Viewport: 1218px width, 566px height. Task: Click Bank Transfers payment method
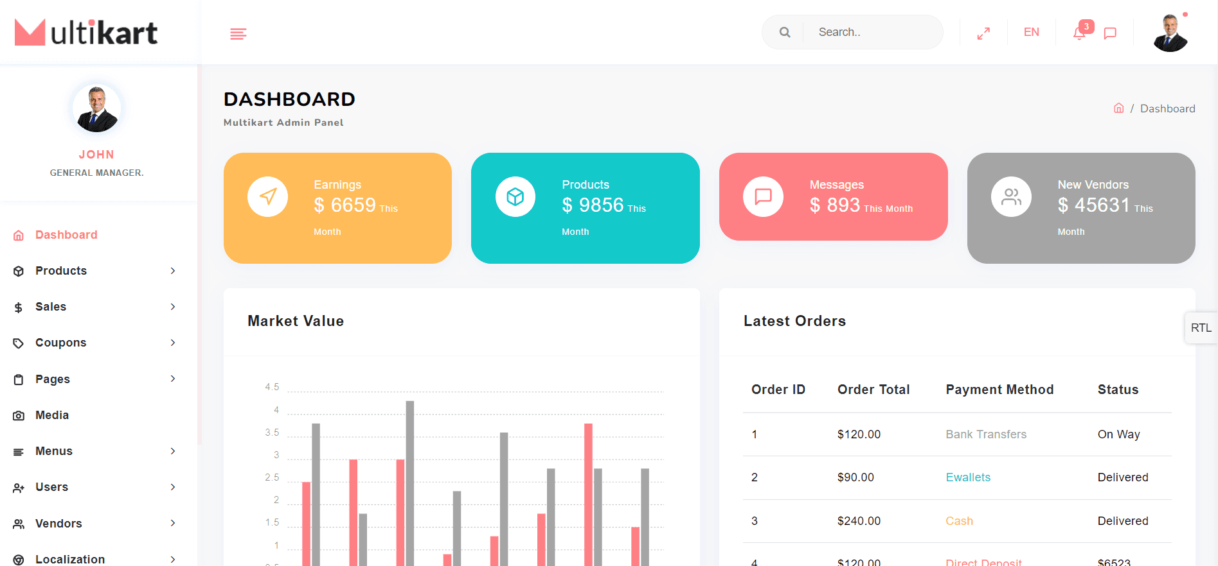point(986,434)
